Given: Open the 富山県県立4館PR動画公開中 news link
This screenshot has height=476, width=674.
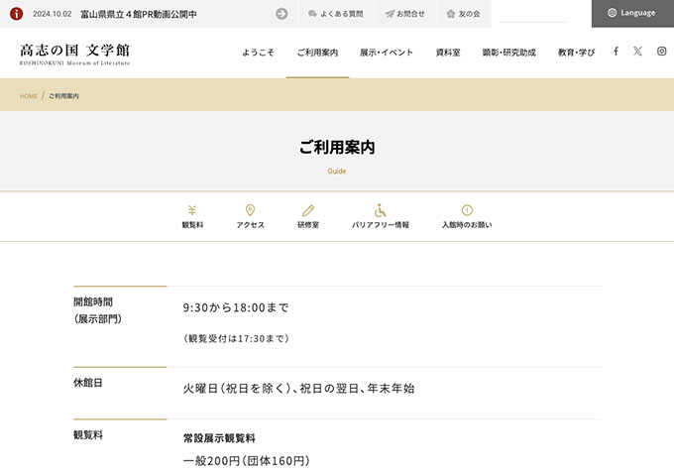Looking at the screenshot, I should 139,14.
